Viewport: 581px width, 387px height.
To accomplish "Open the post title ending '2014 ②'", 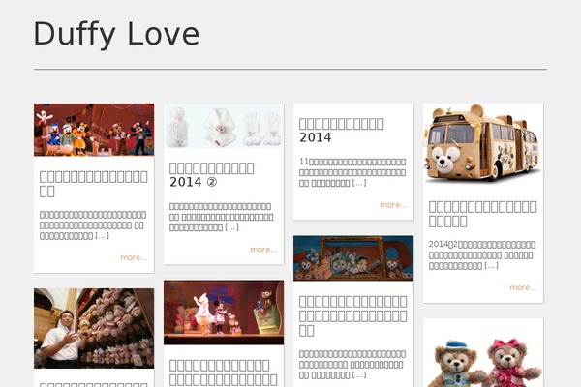I will point(211,175).
